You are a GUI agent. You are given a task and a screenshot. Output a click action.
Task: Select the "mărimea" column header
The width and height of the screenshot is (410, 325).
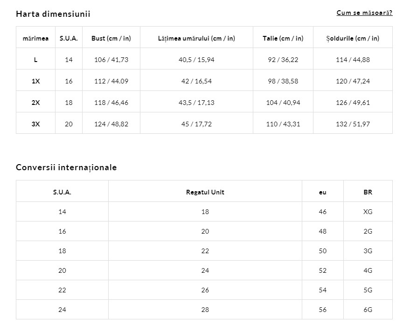pos(35,38)
